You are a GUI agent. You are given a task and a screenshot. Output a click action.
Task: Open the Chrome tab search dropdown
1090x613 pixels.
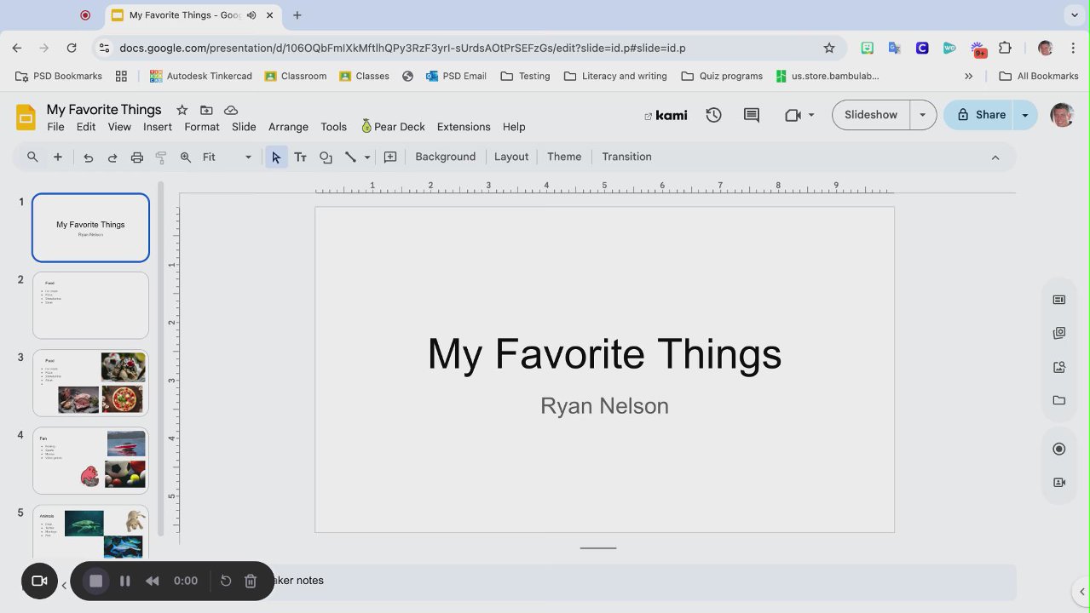tap(1074, 14)
